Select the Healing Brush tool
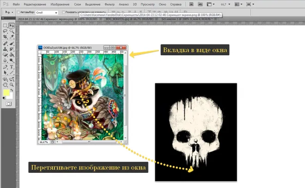 [5, 43]
